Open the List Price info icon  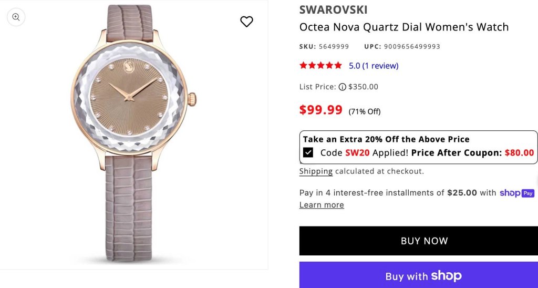[342, 87]
